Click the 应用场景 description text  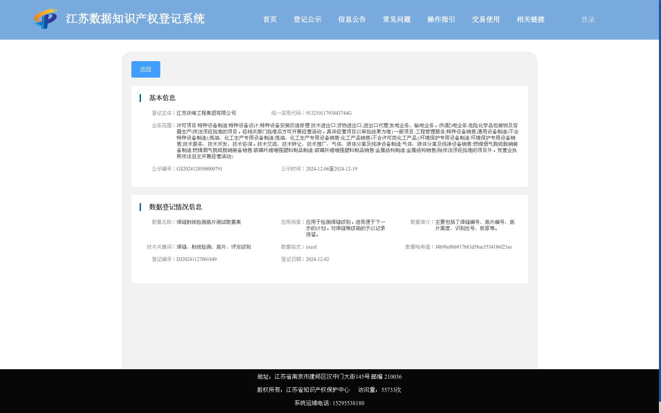(346, 228)
